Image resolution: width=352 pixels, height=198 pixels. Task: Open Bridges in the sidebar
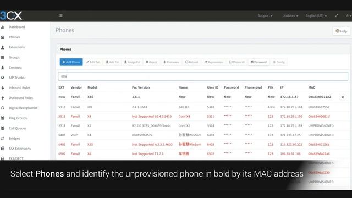point(14,138)
